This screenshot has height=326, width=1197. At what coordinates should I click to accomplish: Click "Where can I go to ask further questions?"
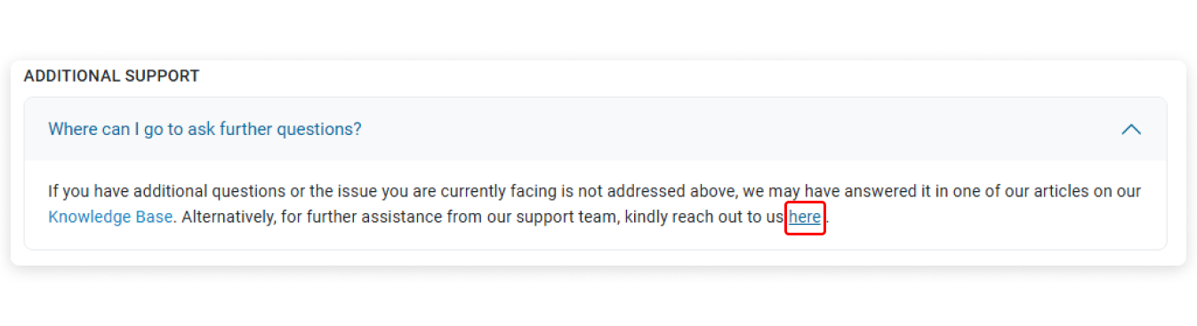tap(205, 129)
